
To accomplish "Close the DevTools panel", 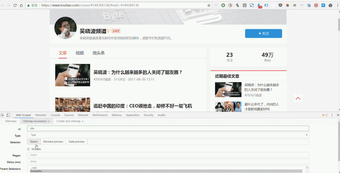I will tap(338, 115).
